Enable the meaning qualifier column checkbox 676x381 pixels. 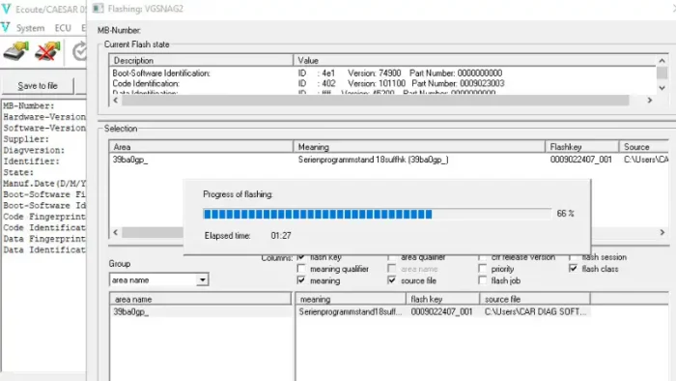pos(301,269)
